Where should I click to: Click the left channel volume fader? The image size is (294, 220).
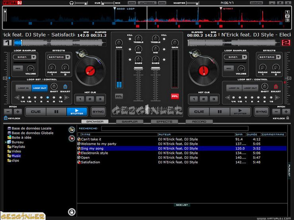click(x=138, y=69)
